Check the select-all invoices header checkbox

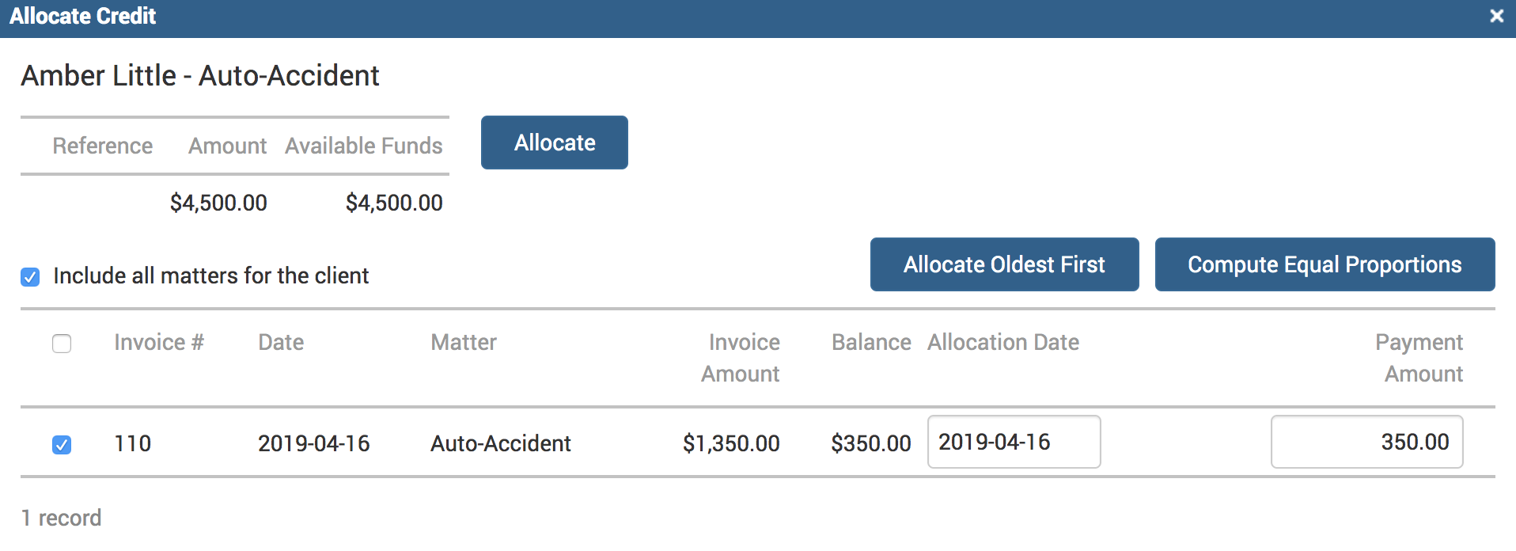point(62,344)
